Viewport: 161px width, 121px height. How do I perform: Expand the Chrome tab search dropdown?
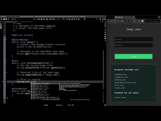(x=159, y=17)
